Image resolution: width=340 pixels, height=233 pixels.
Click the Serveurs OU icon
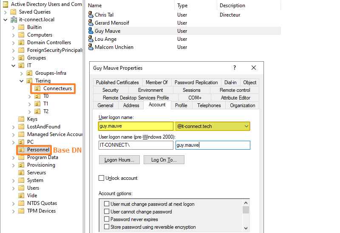coord(21,173)
